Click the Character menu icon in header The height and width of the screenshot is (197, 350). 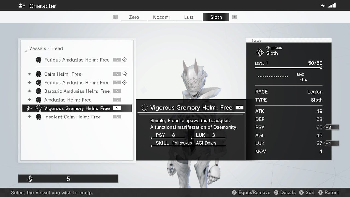tap(22, 6)
